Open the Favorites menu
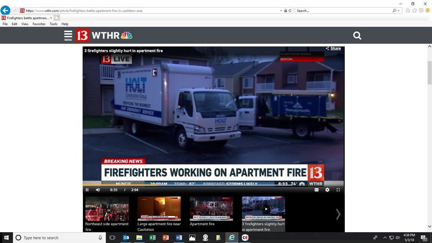432x243 pixels. (39, 24)
